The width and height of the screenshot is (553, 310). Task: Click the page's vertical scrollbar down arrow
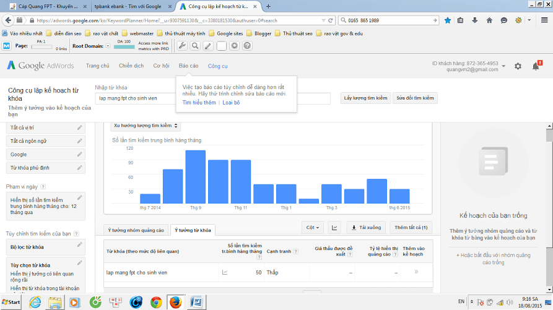[x=549, y=290]
